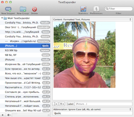Viewport: 134px width, 117px height.
Task: Open Preferences from the toolbar
Action: pos(96,9)
